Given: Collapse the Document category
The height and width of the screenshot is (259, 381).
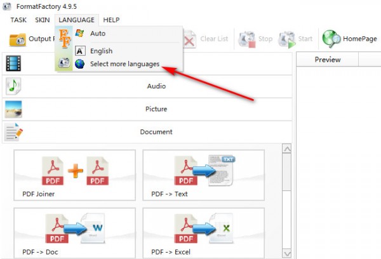Looking at the screenshot, I should click(x=147, y=132).
